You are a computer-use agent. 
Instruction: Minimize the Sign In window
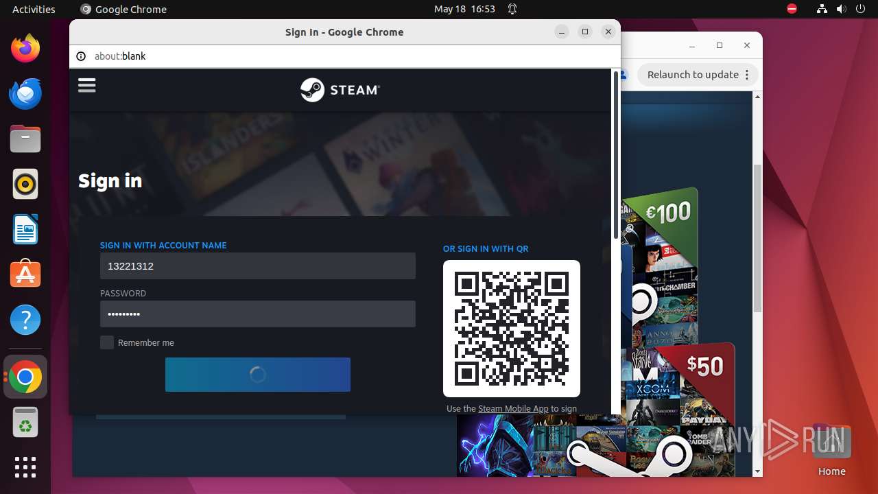(x=562, y=32)
